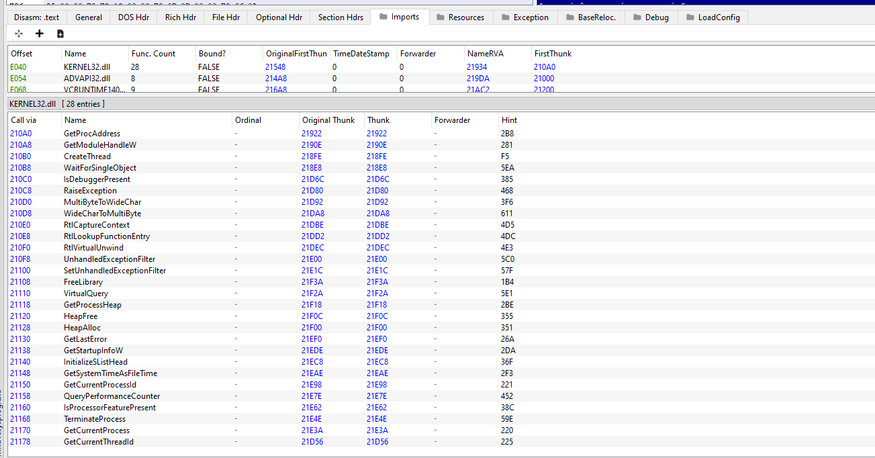
Task: Click Call via address 21178
Action: (x=20, y=442)
